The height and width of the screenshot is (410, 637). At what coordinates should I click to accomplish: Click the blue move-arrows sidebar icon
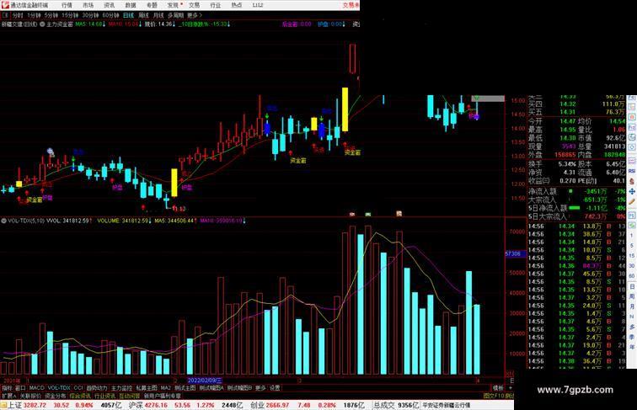click(632, 192)
